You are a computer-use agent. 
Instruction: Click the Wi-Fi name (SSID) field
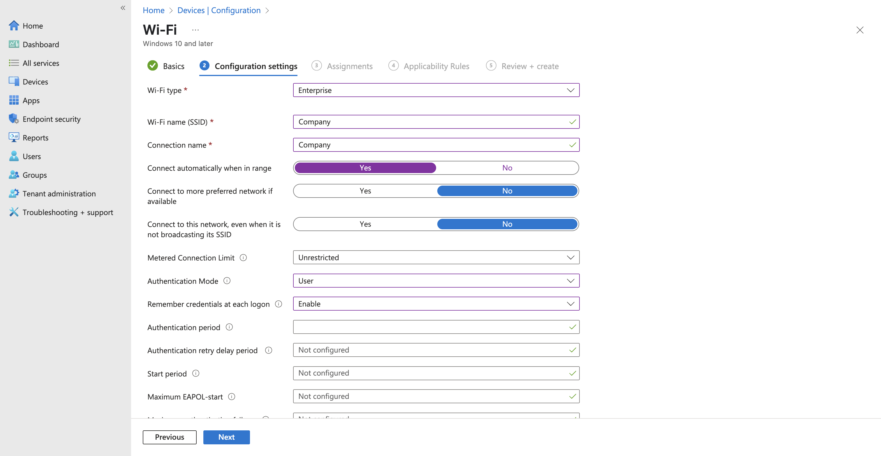tap(436, 122)
